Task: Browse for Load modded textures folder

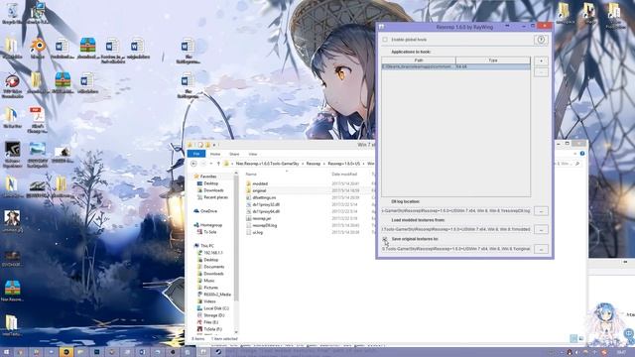Action: tap(541, 229)
